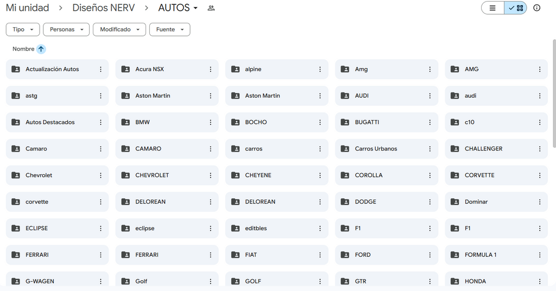
Task: Open more actions for FIAT folder
Action: [x=320, y=255]
